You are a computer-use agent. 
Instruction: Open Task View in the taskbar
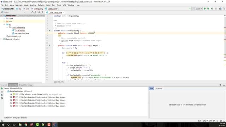14,125
